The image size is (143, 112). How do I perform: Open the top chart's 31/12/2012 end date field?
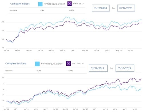tap(126, 8)
